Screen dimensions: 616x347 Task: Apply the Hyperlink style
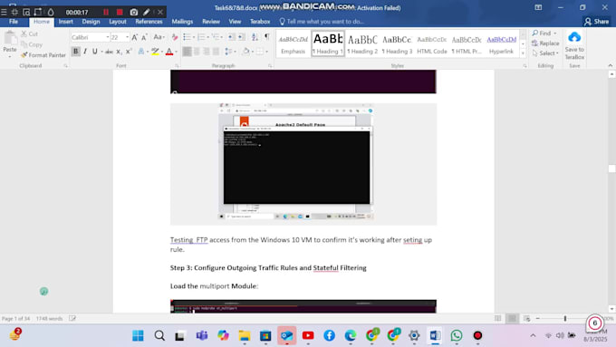pos(501,43)
